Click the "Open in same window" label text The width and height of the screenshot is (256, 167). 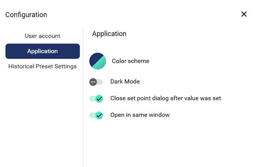click(x=140, y=115)
